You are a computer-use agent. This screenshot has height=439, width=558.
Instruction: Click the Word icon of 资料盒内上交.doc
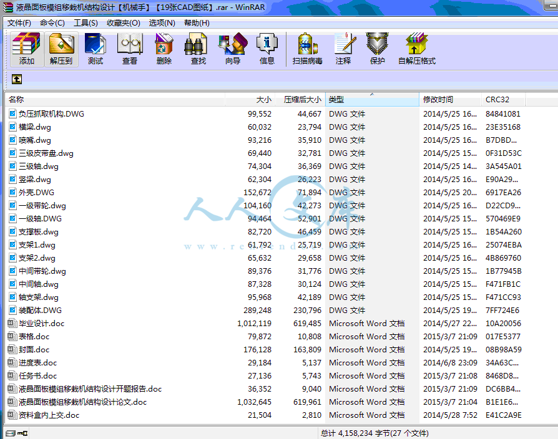12,415
